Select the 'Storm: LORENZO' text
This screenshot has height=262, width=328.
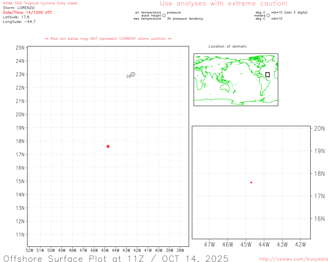tap(19, 8)
